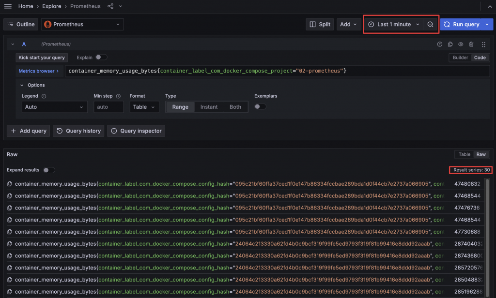Switch results to Raw view
Viewport: 496px width, 298px height.
click(x=481, y=154)
